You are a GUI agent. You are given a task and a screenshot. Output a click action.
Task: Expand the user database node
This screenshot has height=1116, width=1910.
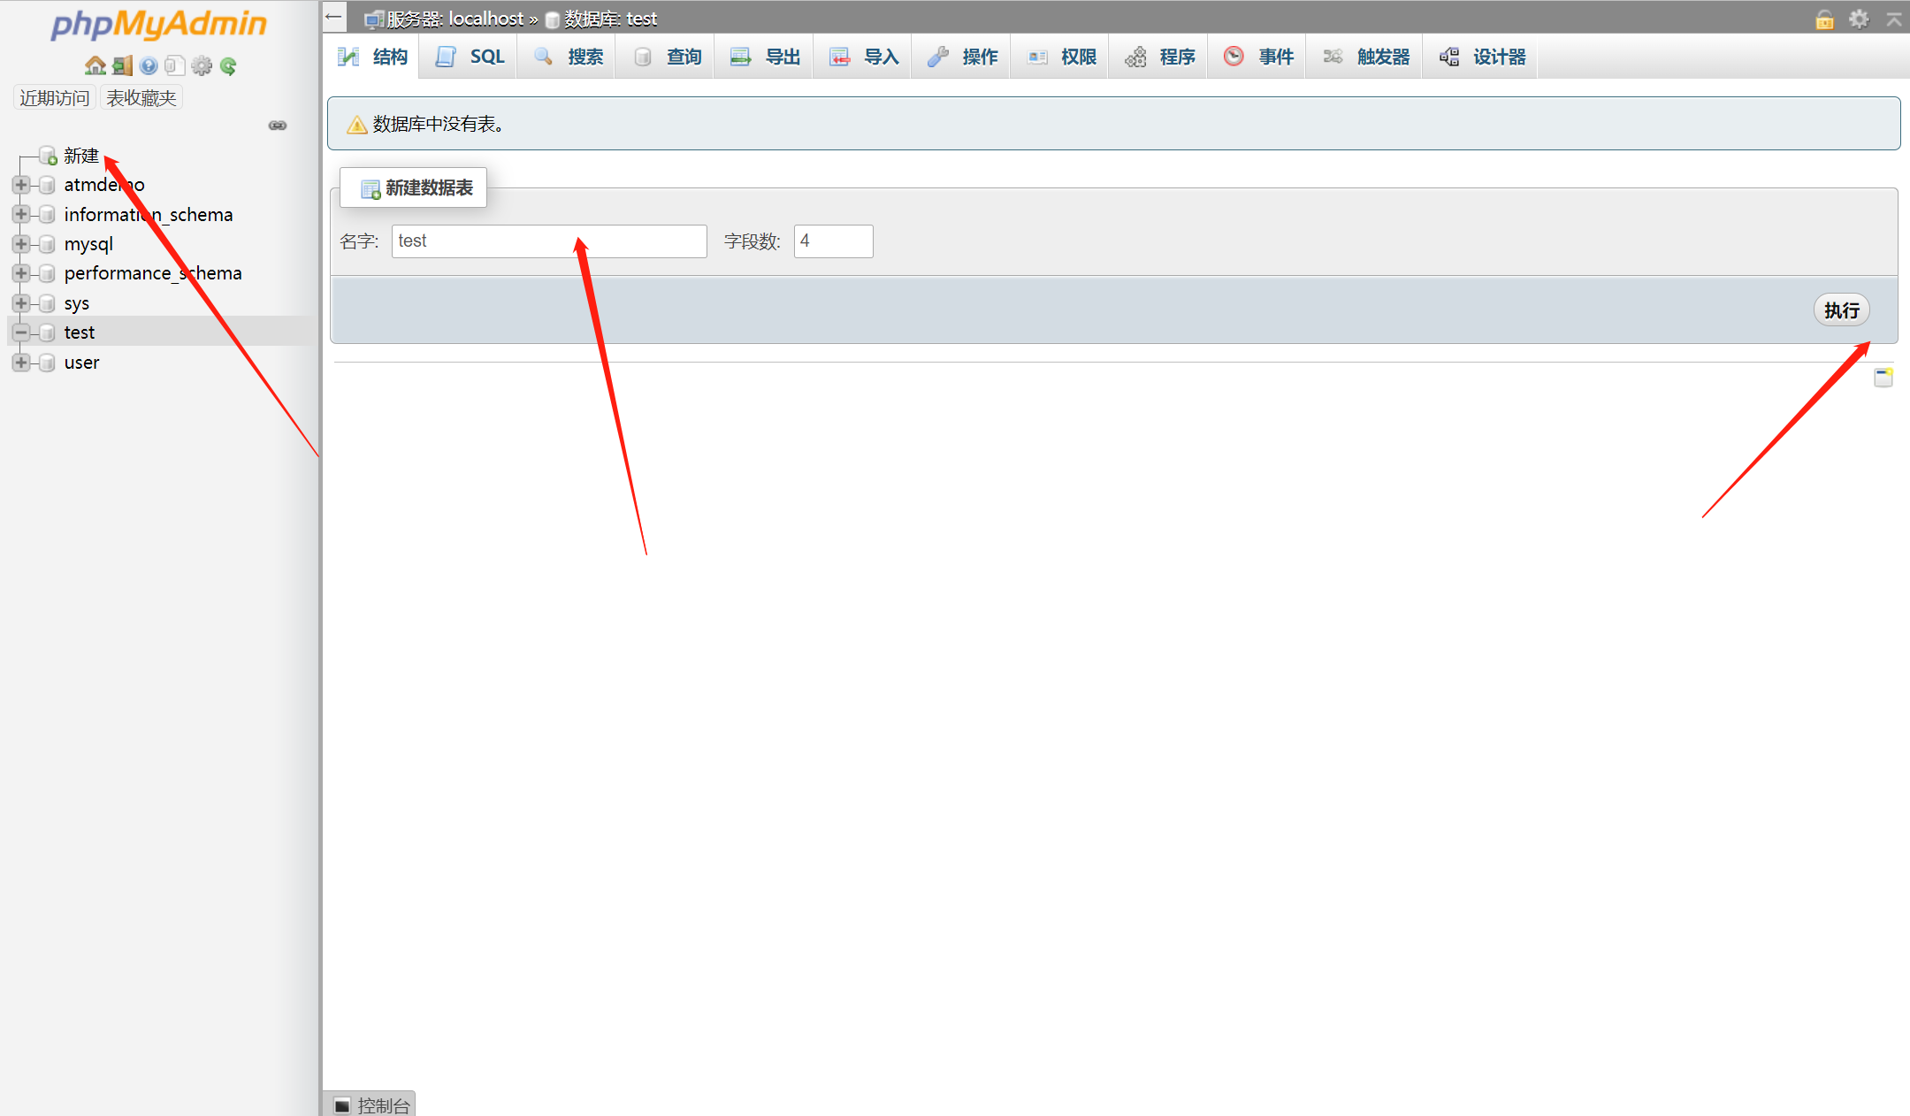[x=21, y=363]
